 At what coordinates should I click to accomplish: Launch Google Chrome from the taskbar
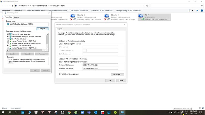point(69,112)
